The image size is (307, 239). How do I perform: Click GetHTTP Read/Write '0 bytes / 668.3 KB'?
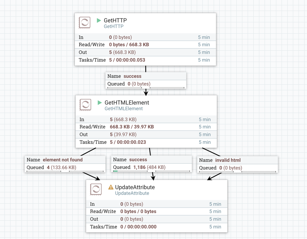coord(129,45)
